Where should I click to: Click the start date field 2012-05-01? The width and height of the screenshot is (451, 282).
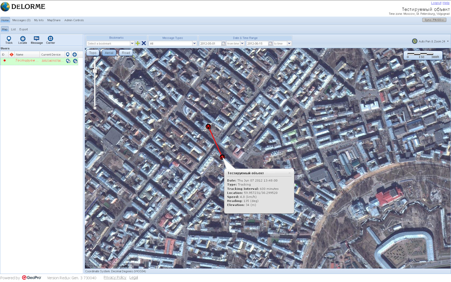coord(210,43)
